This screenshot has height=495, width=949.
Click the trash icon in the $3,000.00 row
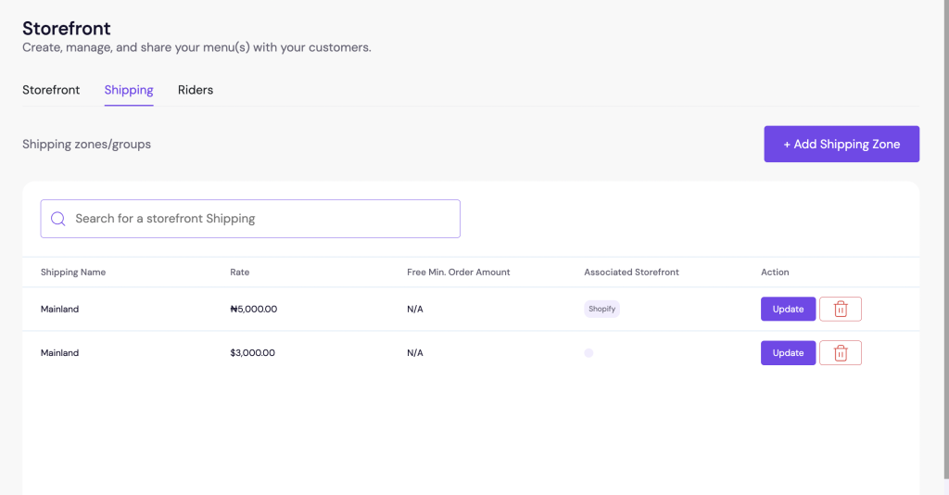(841, 353)
